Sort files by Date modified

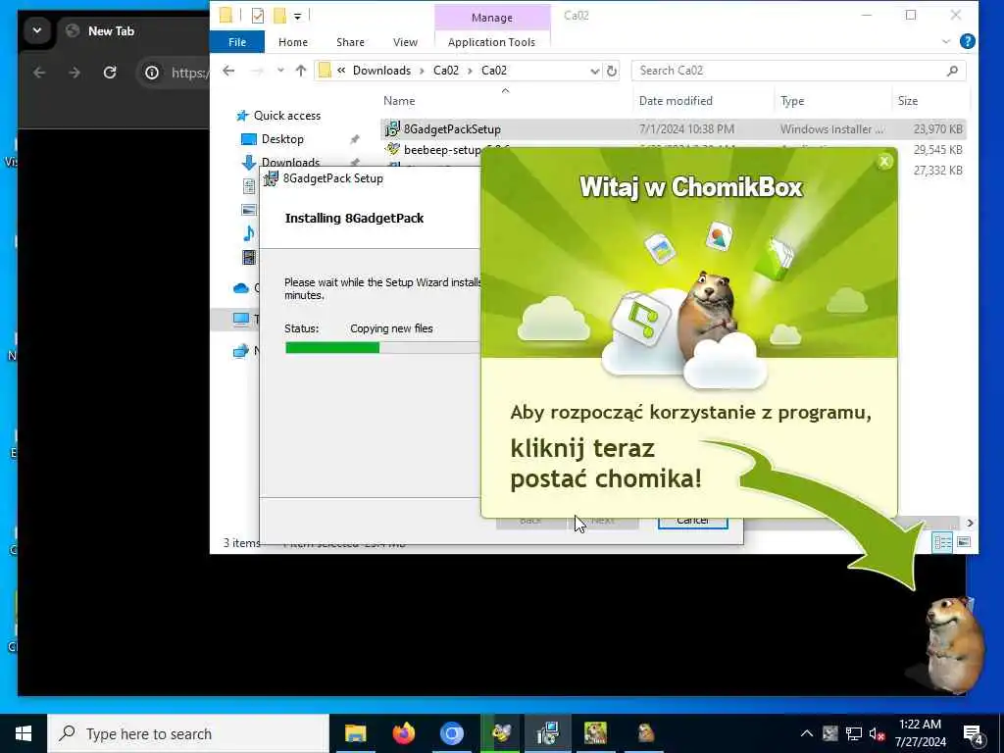(676, 101)
